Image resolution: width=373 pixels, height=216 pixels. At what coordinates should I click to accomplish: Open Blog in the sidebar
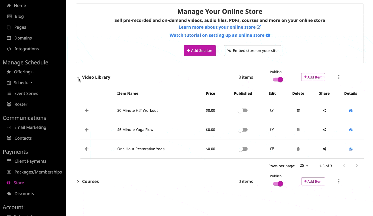click(x=19, y=16)
